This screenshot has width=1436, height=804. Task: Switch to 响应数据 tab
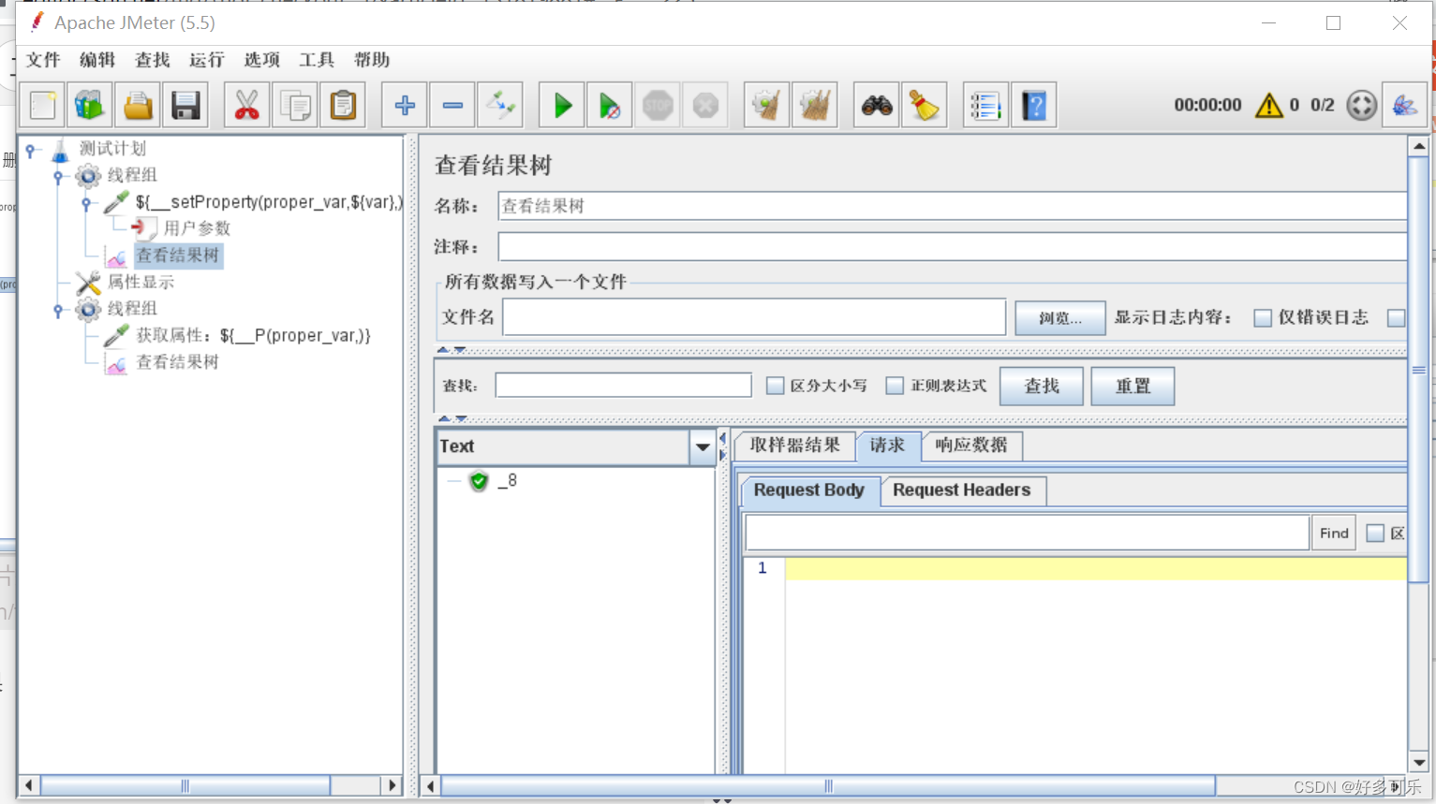tap(971, 446)
